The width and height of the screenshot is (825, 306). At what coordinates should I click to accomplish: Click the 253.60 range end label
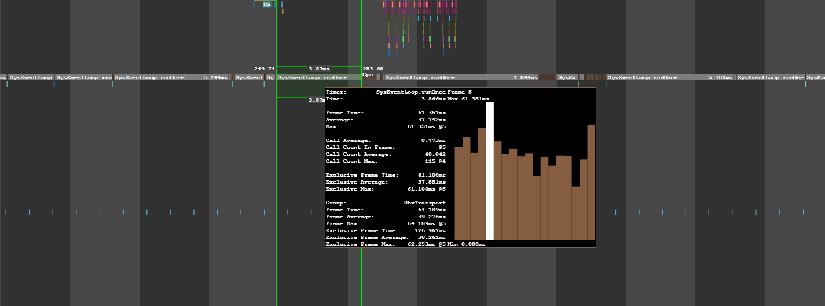(x=373, y=68)
